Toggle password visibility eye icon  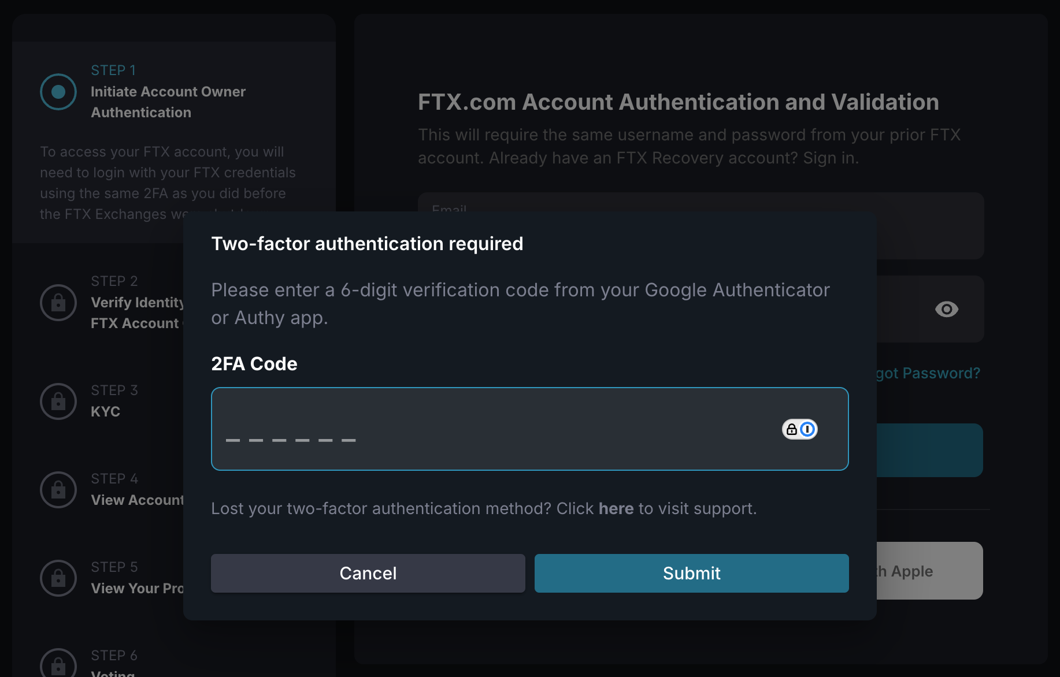946,310
